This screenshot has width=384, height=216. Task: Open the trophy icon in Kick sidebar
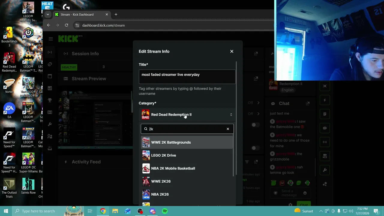pos(50,100)
